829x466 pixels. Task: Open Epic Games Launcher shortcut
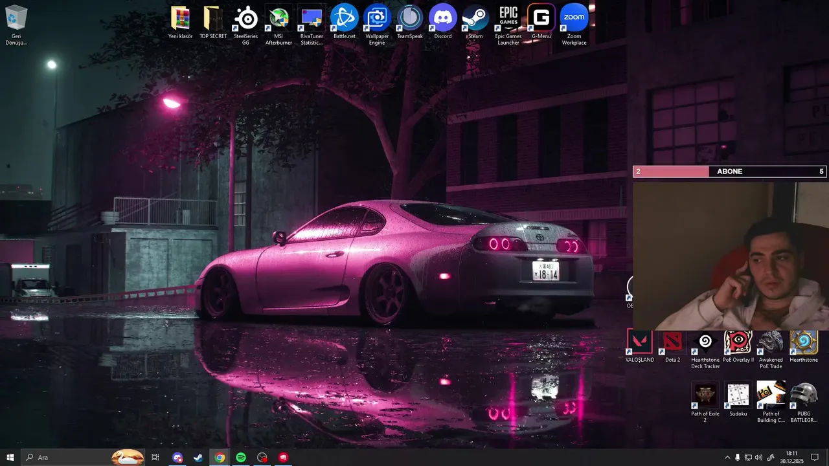[508, 25]
